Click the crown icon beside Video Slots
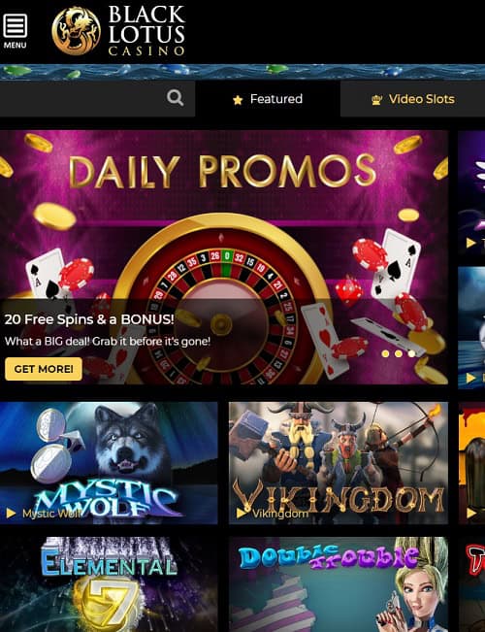485x632 pixels. click(376, 100)
